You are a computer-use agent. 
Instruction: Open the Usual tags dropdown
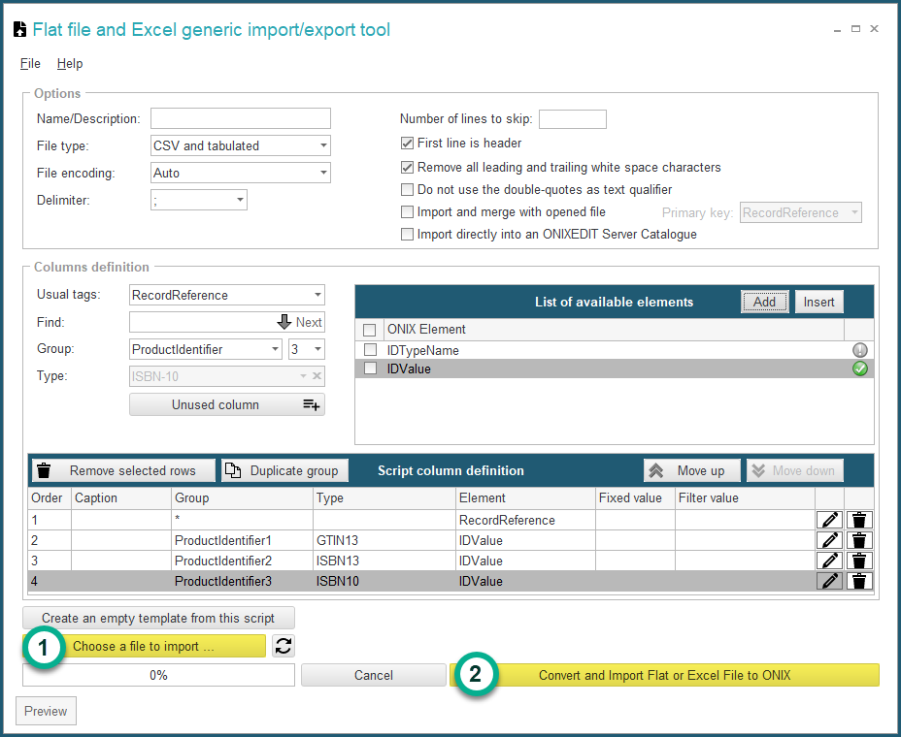(x=317, y=295)
